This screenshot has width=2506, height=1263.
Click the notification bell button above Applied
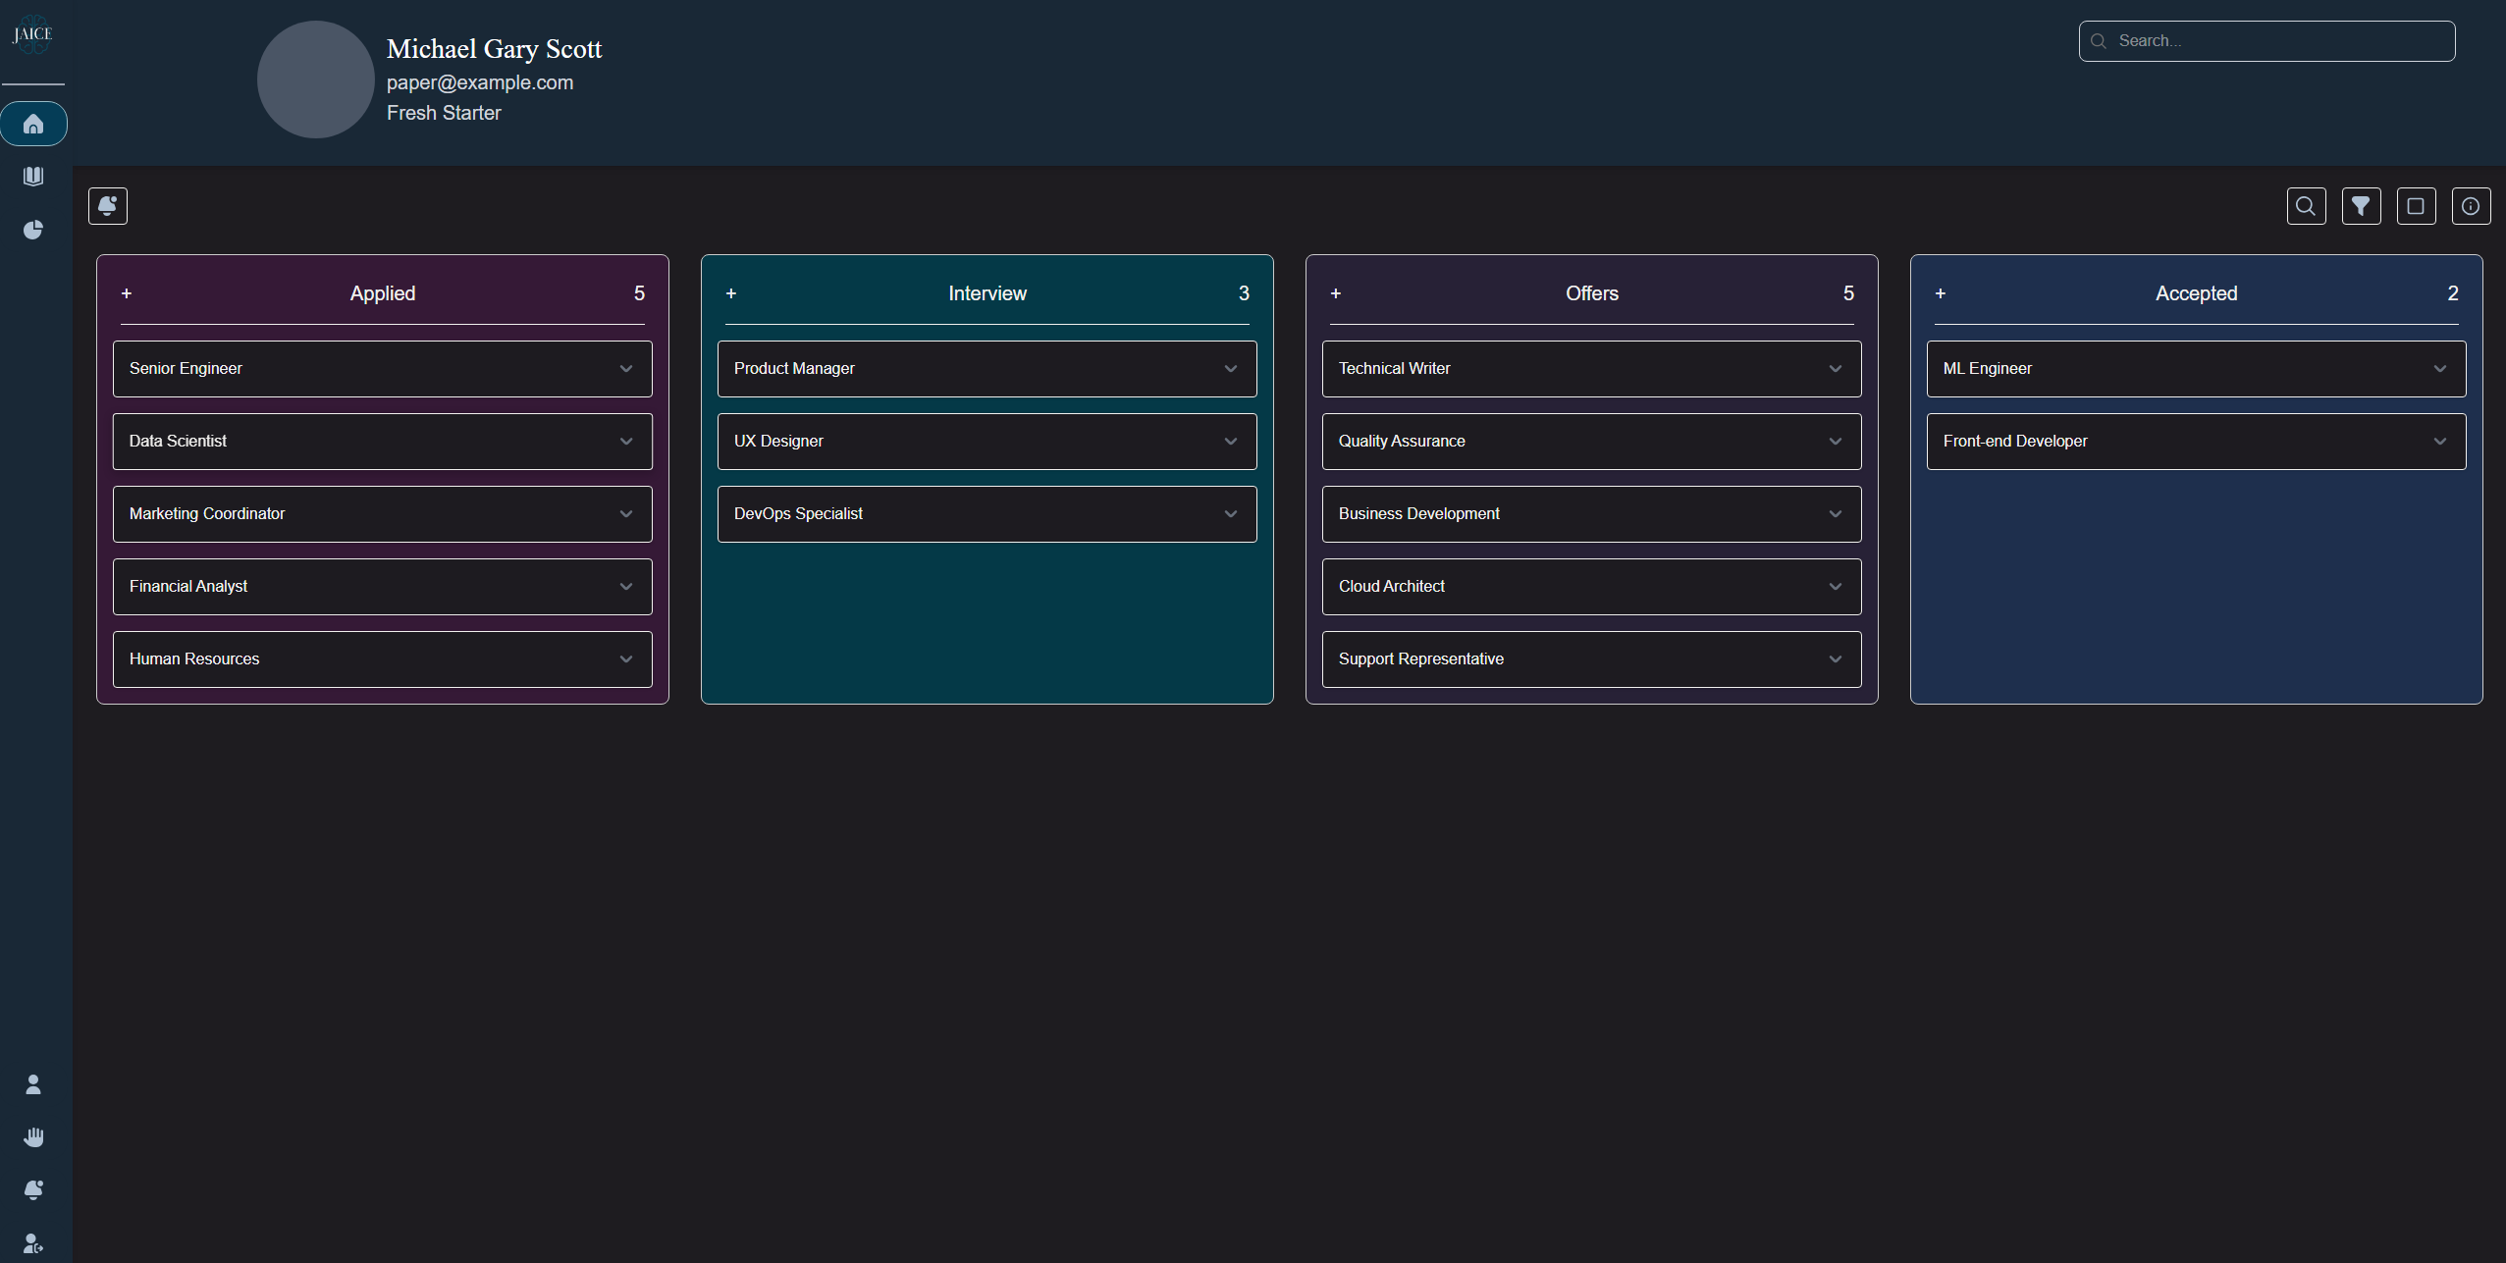pos(108,206)
